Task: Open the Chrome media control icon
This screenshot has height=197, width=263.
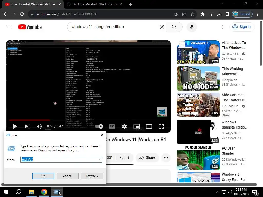Action: pyautogui.click(x=211, y=14)
